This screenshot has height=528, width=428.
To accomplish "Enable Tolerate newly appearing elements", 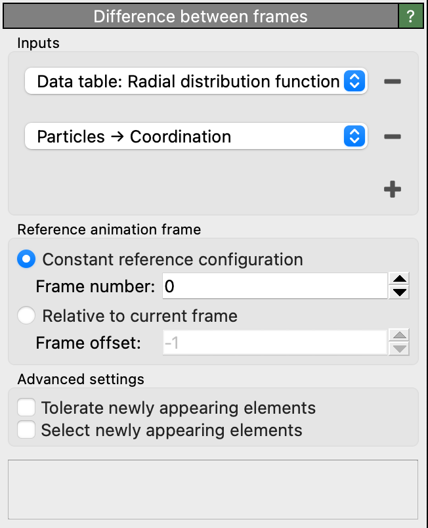I will tap(27, 408).
